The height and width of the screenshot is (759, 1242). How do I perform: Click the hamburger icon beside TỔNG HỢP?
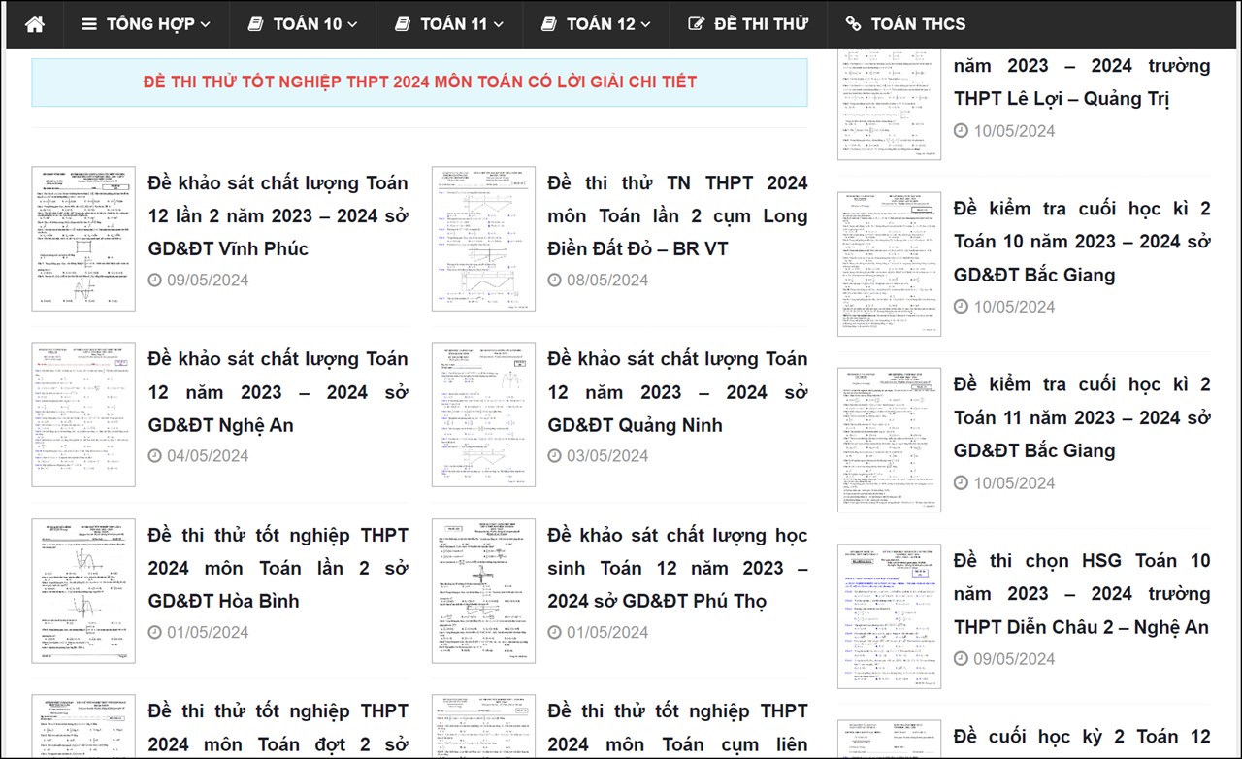(x=89, y=24)
